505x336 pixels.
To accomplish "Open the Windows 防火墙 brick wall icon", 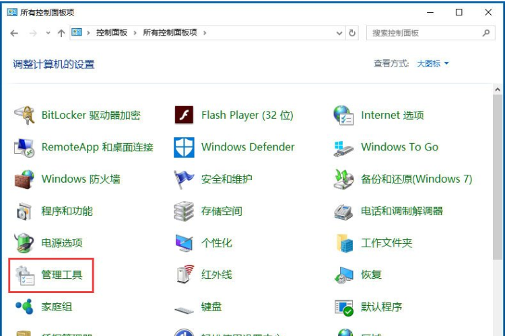I will pyautogui.click(x=24, y=179).
